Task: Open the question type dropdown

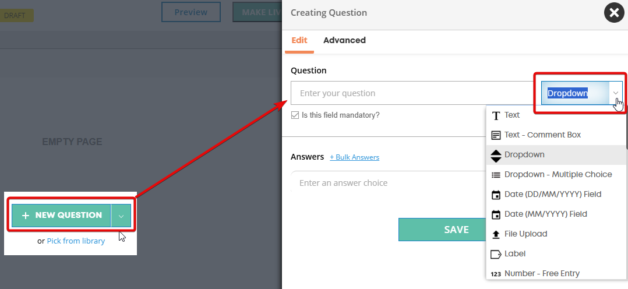Action: tap(615, 93)
